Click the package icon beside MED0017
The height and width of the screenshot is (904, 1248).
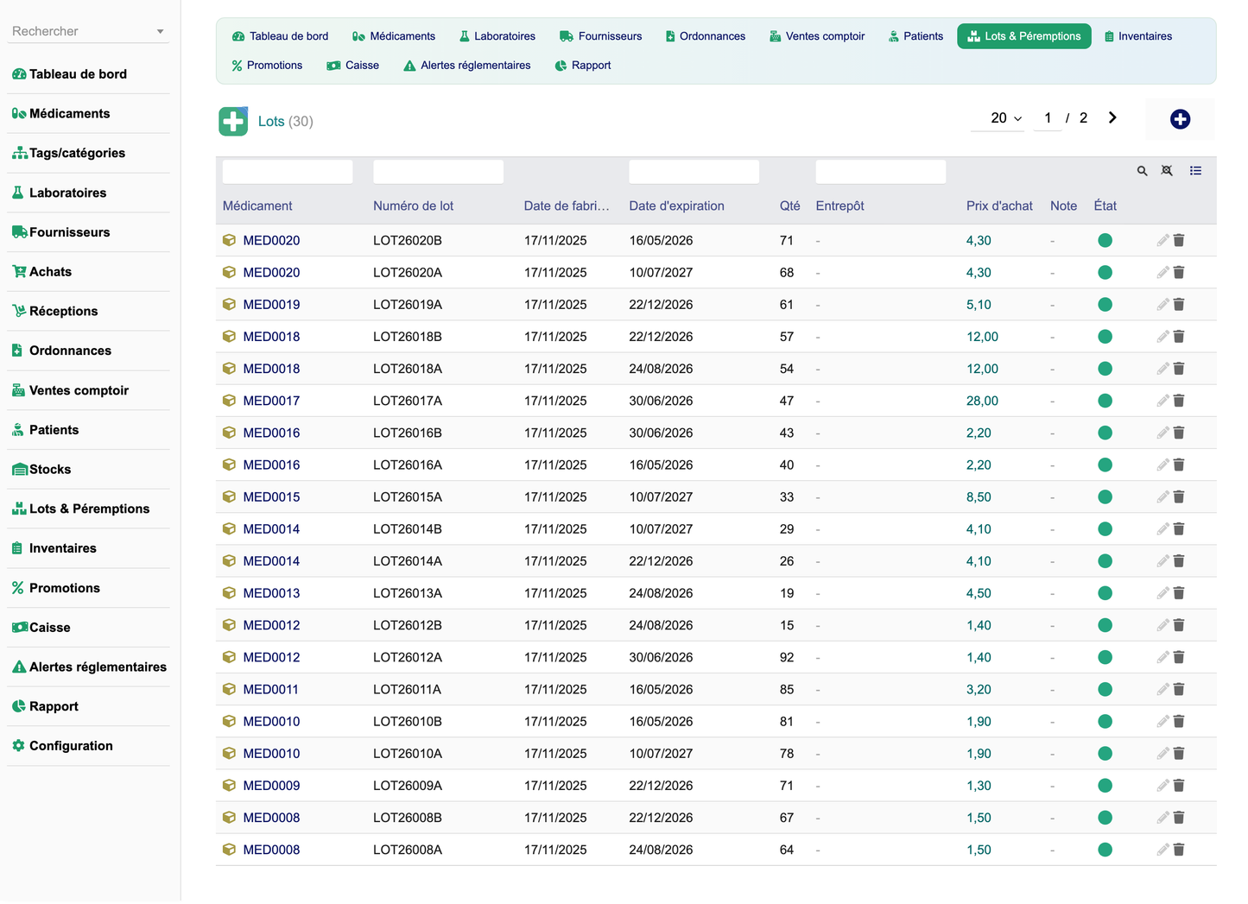click(229, 401)
